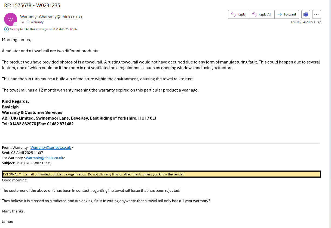This screenshot has height=228, width=331.
Task: Click Reply All for this email
Action: [x=262, y=14]
